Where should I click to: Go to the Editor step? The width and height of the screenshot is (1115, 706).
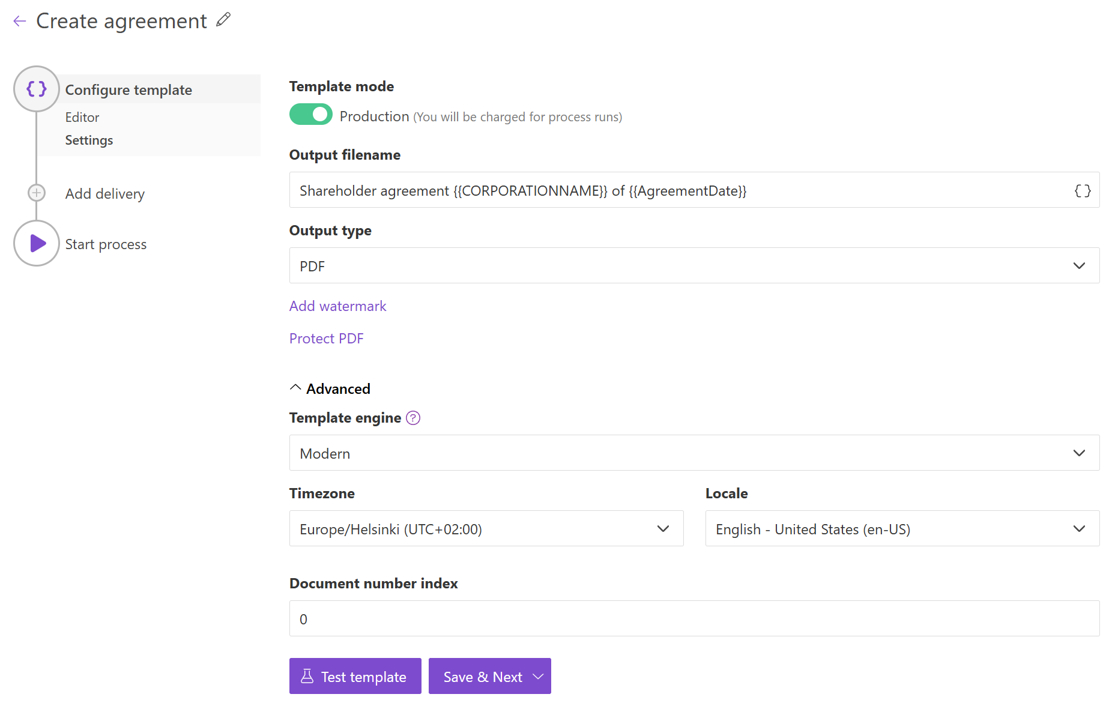pos(82,117)
